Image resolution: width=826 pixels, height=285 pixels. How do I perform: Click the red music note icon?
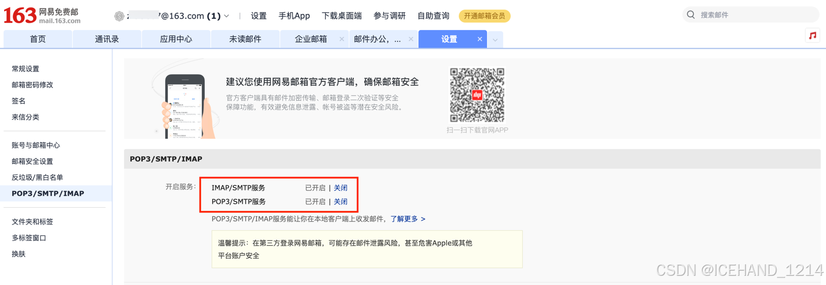click(813, 36)
